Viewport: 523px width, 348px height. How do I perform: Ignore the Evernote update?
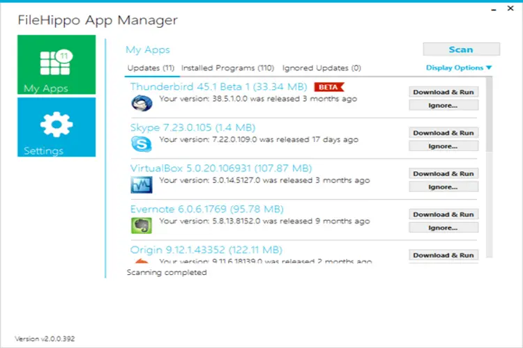point(444,228)
